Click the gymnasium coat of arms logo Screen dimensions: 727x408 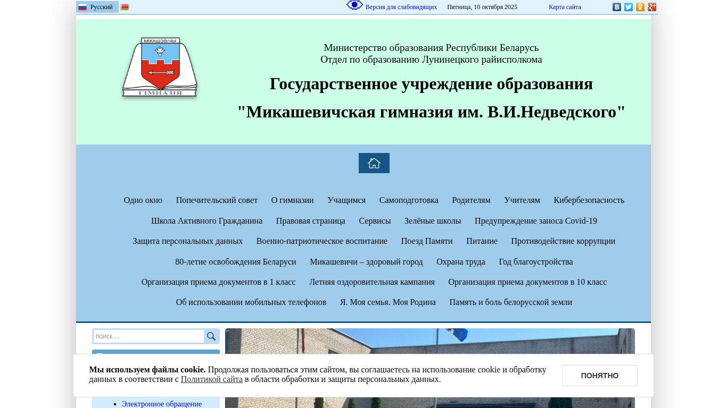pyautogui.click(x=160, y=67)
